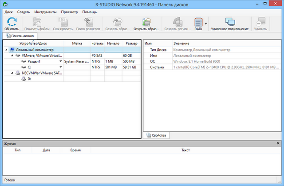The image size is (284, 186).
Task: Click the Обновить (Refresh) toolbar icon
Action: coord(12,23)
